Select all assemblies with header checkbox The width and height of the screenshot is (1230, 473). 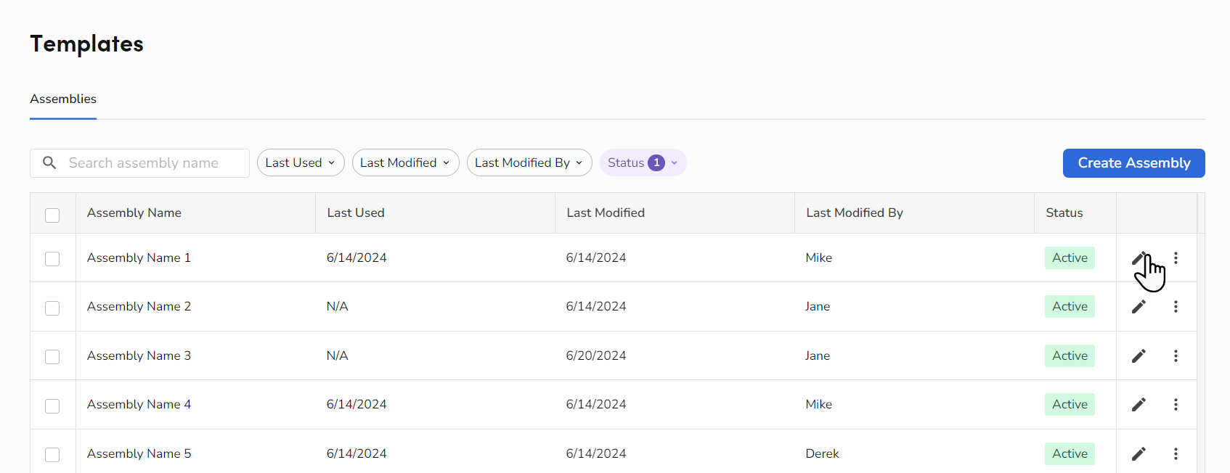click(x=52, y=215)
